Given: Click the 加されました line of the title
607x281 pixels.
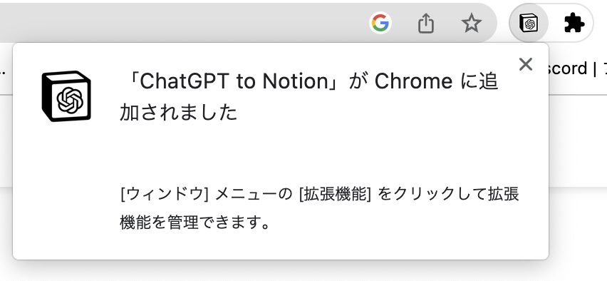Looking at the screenshot, I should [x=178, y=113].
